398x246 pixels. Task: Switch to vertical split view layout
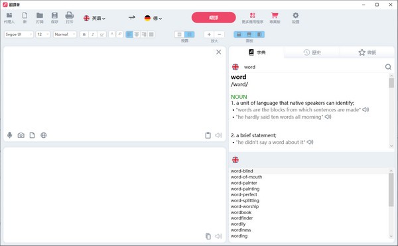tap(189, 34)
